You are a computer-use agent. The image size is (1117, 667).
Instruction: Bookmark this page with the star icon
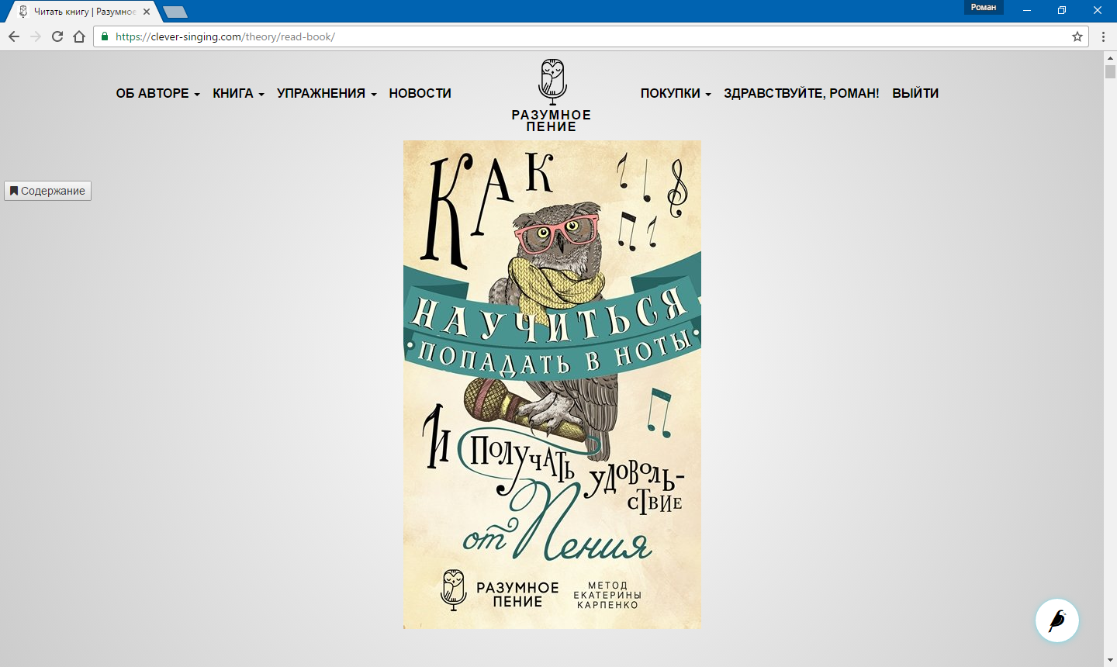1077,36
